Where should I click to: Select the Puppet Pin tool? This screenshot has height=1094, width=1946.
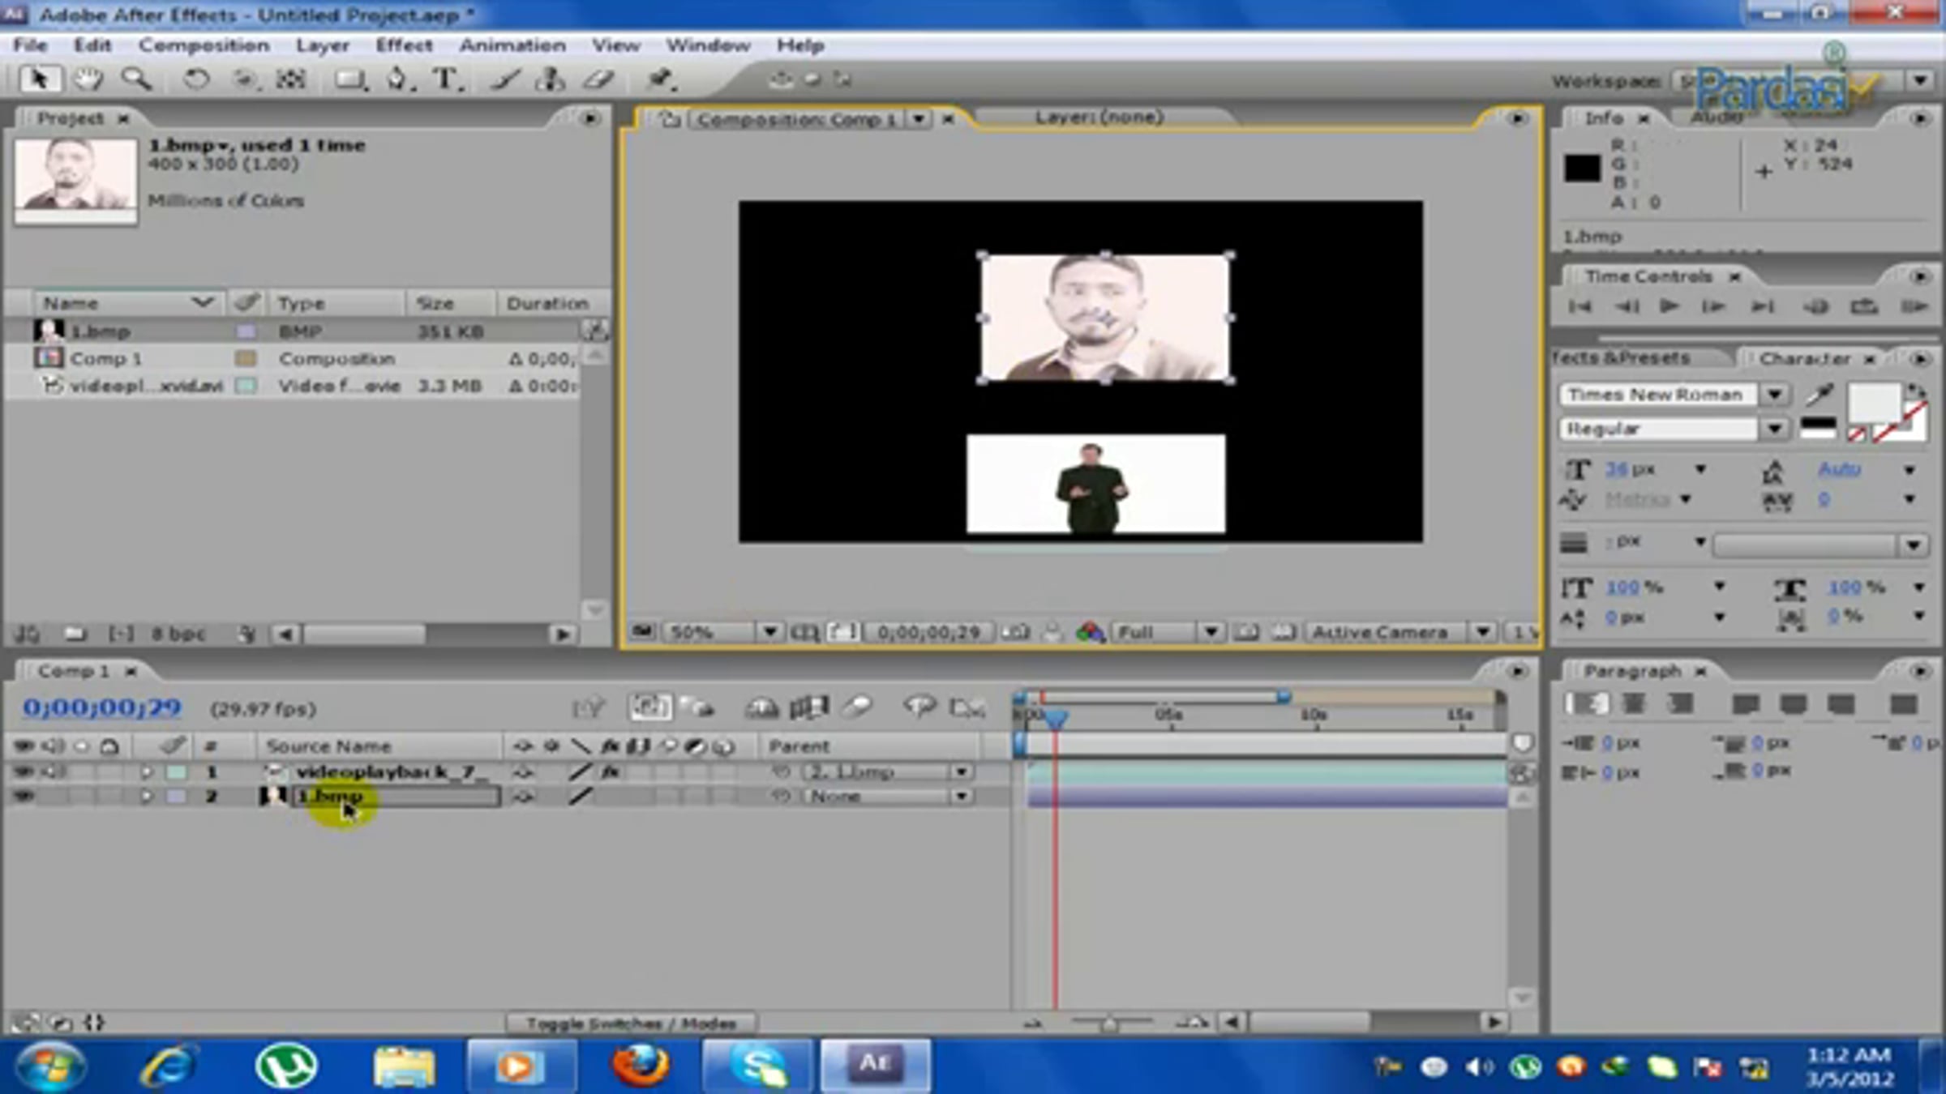[660, 79]
